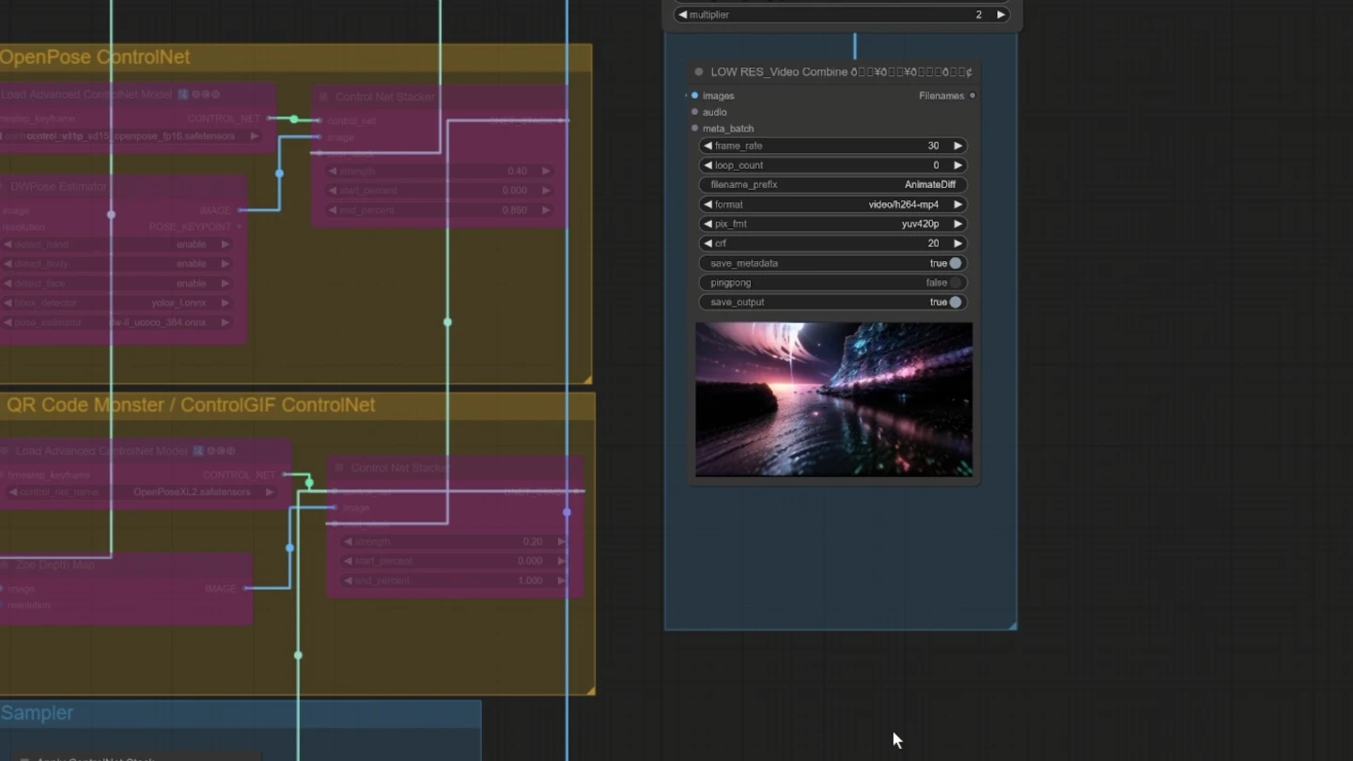Click the filename_prefix field showing AnimateDiff
The height and width of the screenshot is (761, 1353).
tap(832, 185)
